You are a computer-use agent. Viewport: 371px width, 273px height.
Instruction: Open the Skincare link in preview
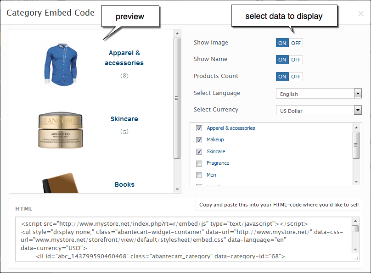click(124, 119)
